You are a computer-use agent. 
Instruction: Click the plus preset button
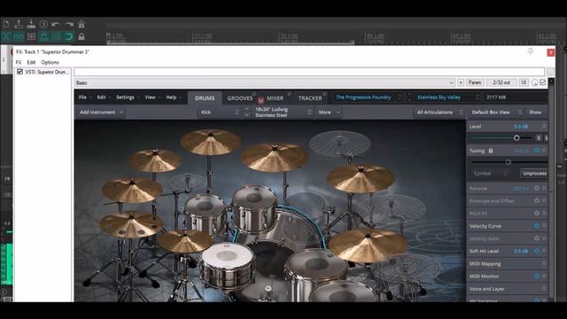[x=461, y=82]
